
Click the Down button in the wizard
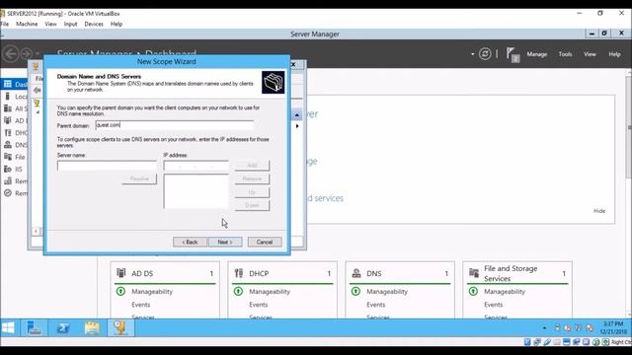(x=252, y=205)
